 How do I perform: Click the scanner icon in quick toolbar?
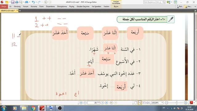click(26, 2)
